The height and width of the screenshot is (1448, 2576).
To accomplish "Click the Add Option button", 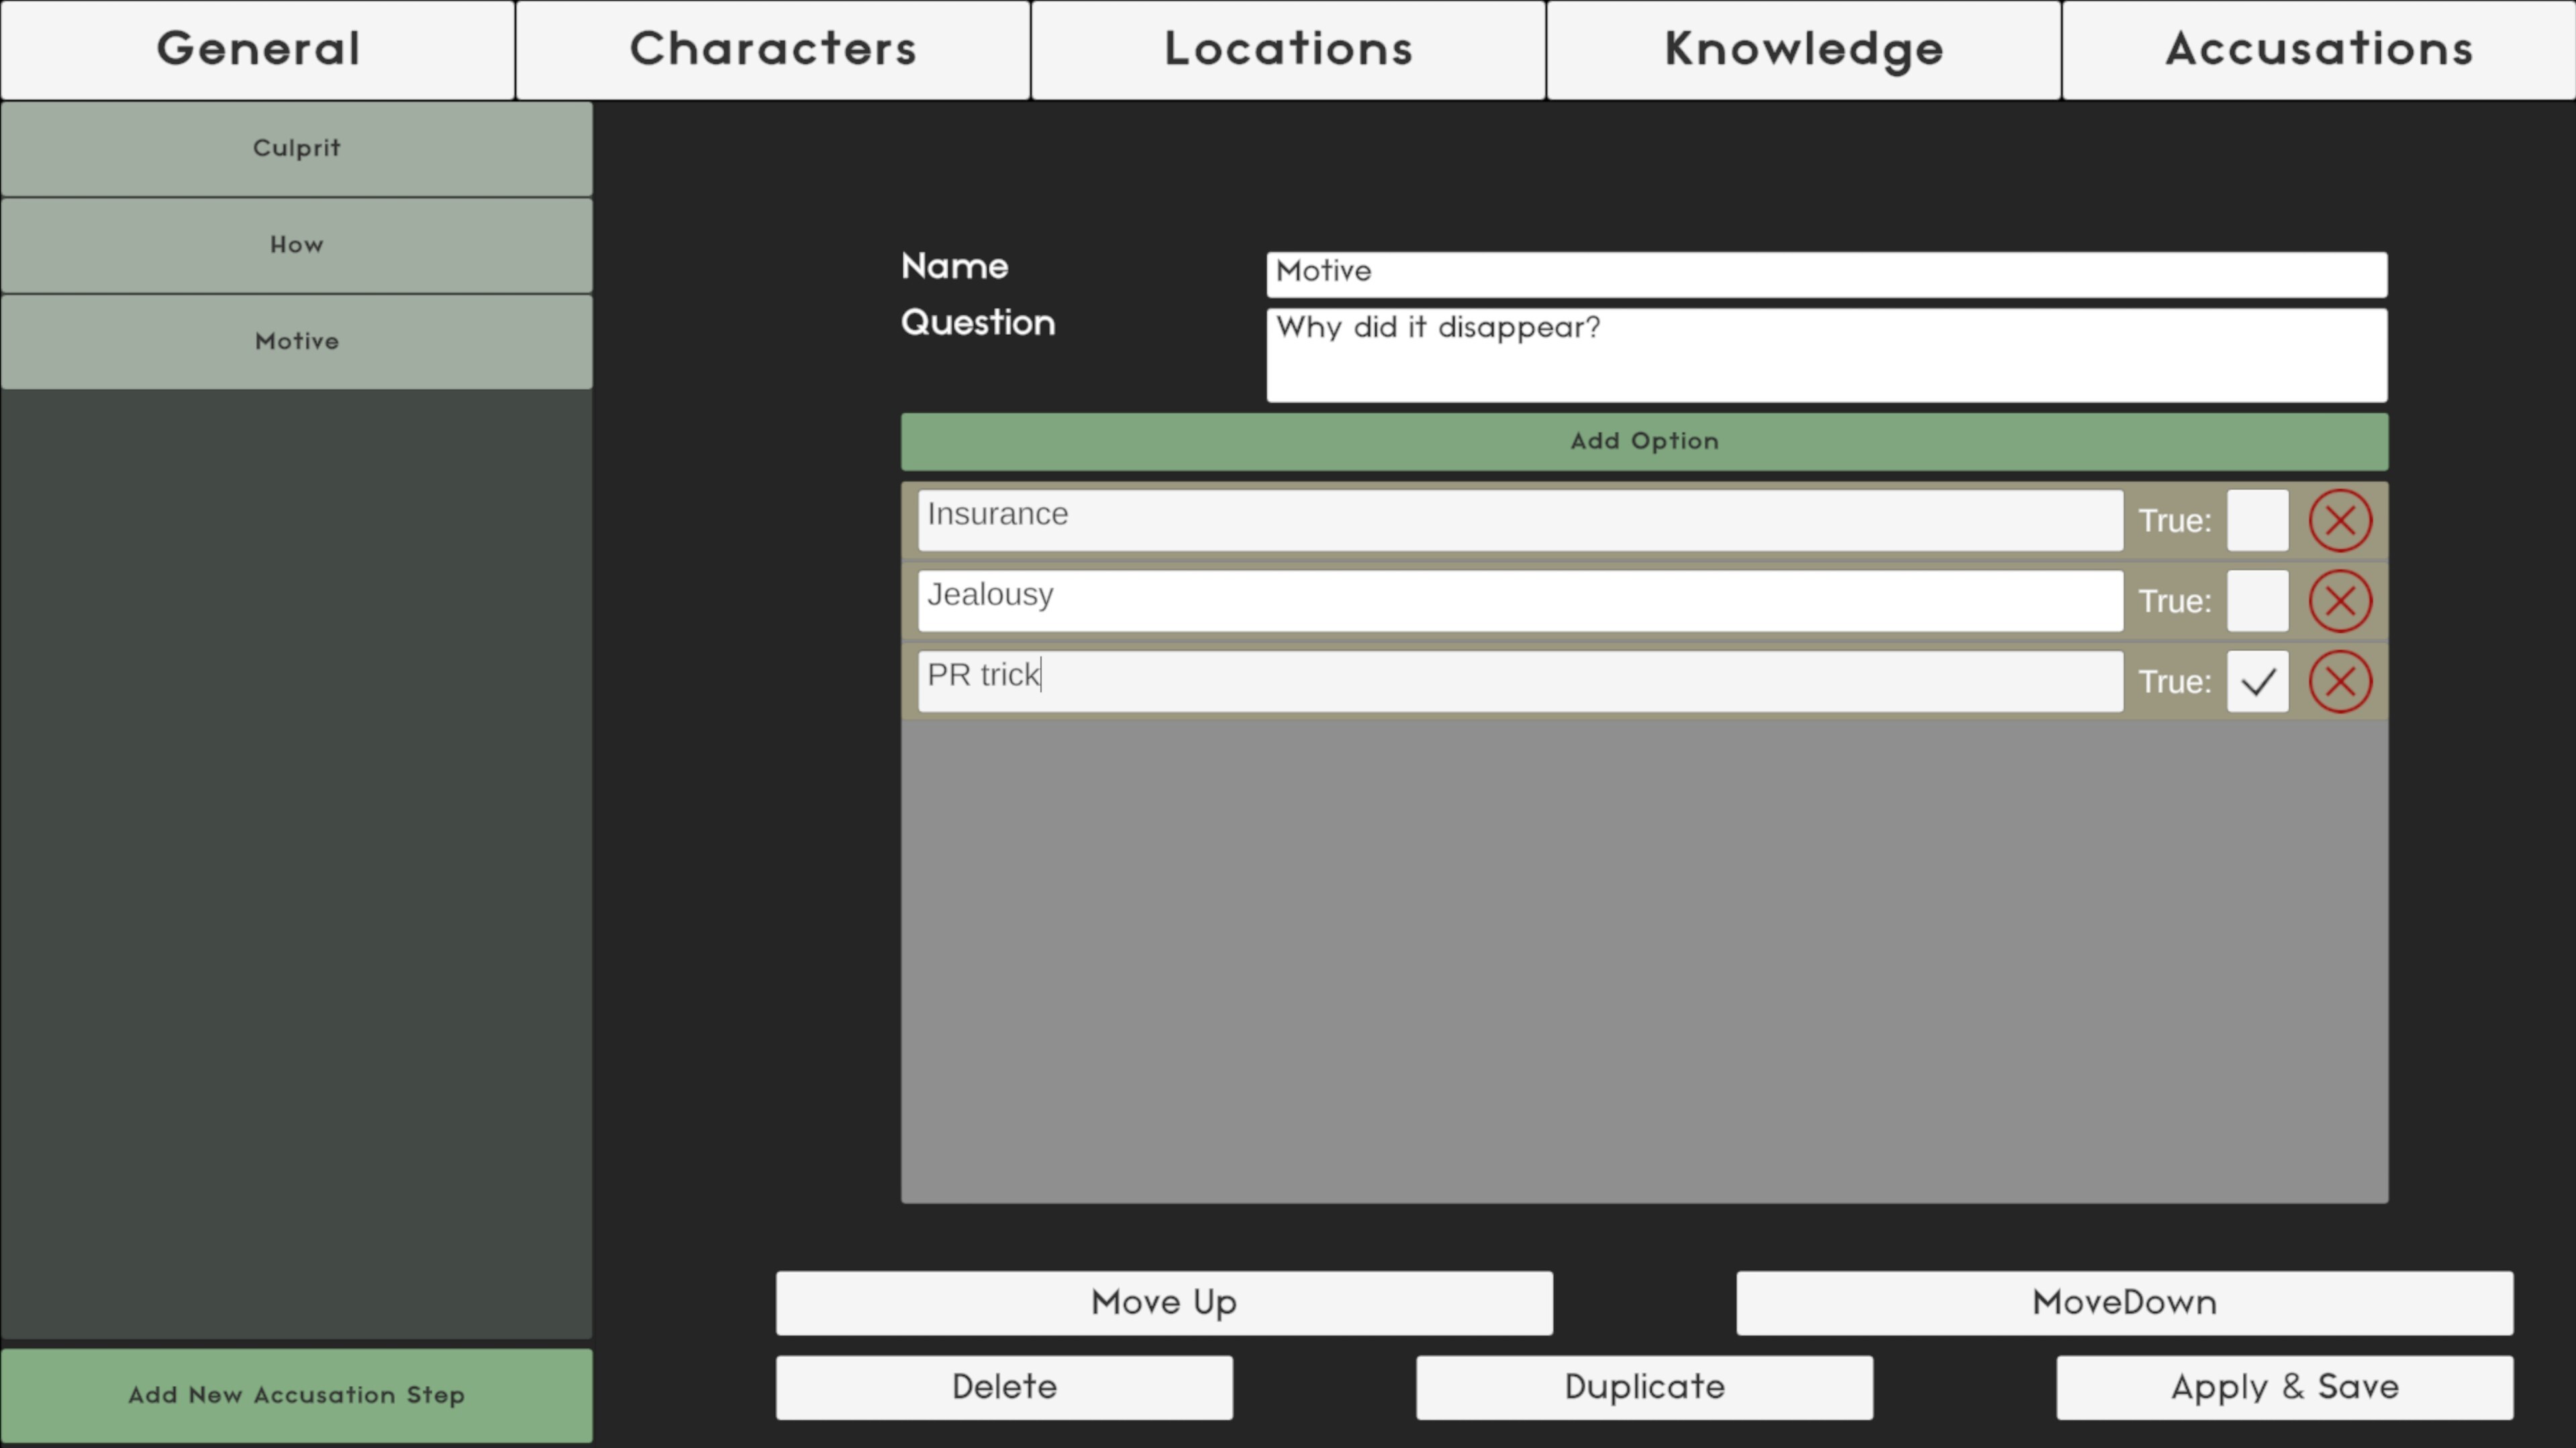I will tap(1644, 441).
